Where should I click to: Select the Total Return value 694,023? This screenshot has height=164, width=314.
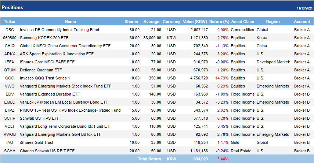pyautogui.click(x=201, y=159)
